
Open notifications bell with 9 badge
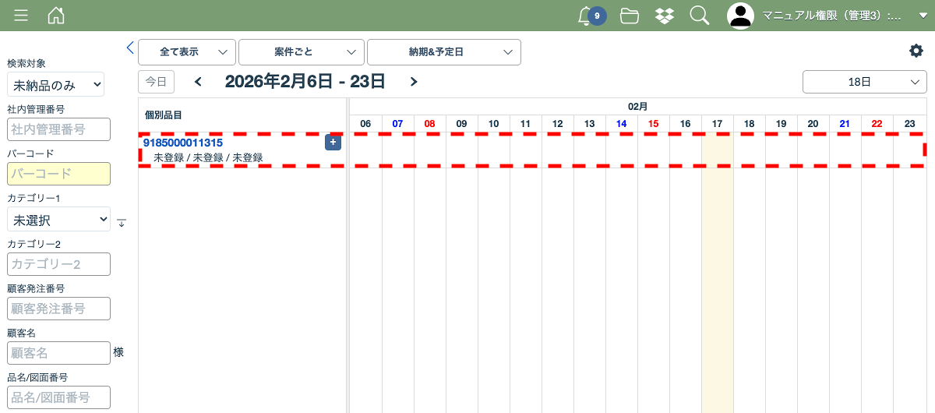tap(586, 16)
